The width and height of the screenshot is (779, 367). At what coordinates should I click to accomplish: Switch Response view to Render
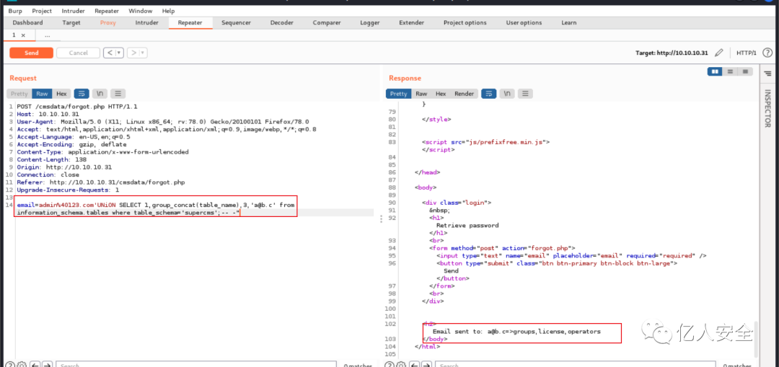pyautogui.click(x=464, y=93)
